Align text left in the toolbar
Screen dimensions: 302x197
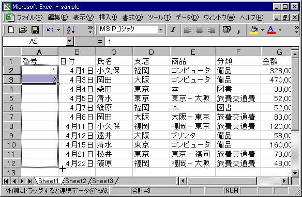coord(187,30)
